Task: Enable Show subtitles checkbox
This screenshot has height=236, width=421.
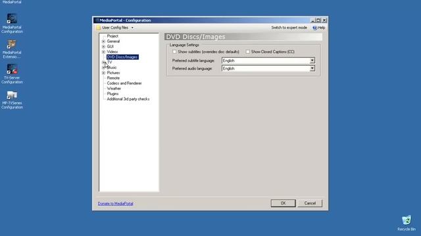Action: [174, 52]
